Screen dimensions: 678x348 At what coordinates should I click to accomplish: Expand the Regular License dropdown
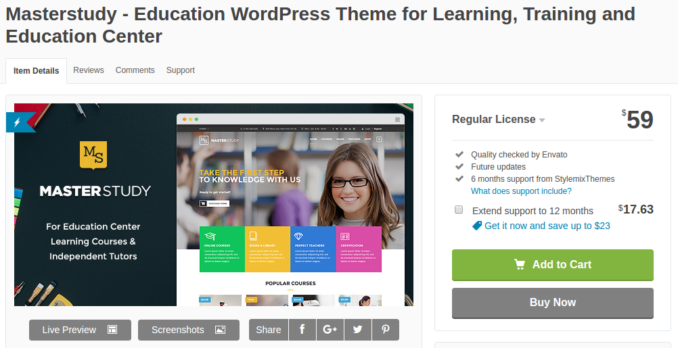click(498, 119)
